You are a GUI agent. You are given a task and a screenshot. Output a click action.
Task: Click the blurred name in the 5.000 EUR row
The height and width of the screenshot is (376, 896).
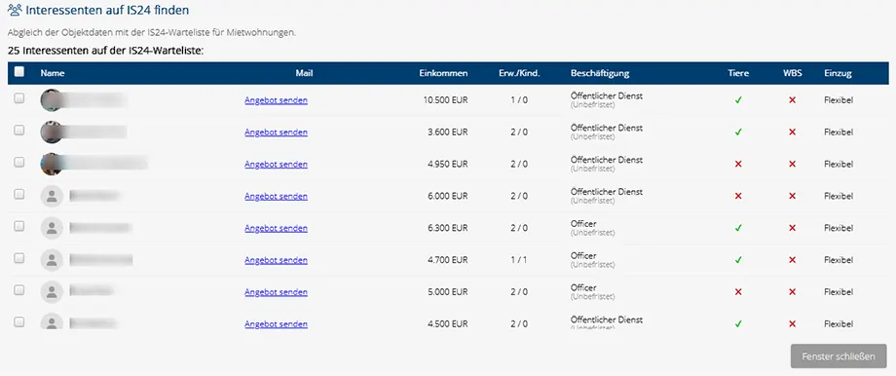coord(92,291)
